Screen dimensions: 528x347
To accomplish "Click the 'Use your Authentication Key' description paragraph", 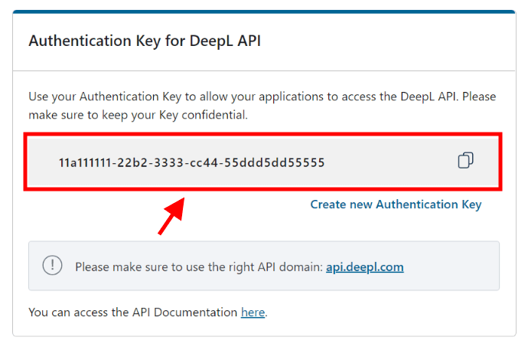I will click(x=262, y=106).
